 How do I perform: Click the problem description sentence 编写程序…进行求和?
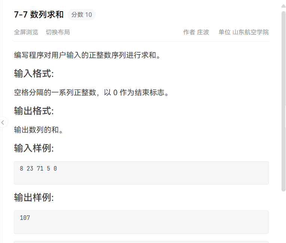pos(87,55)
